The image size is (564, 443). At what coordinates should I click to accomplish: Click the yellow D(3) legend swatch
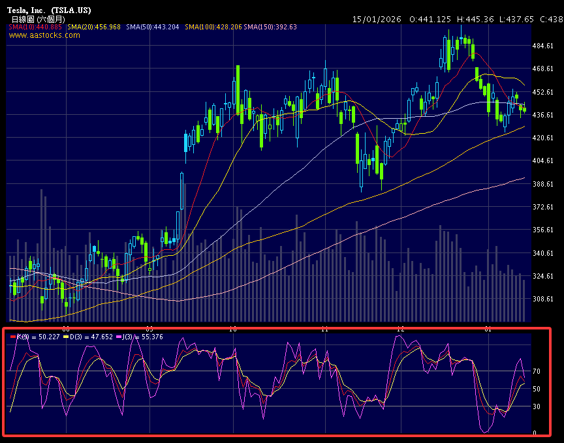point(65,337)
